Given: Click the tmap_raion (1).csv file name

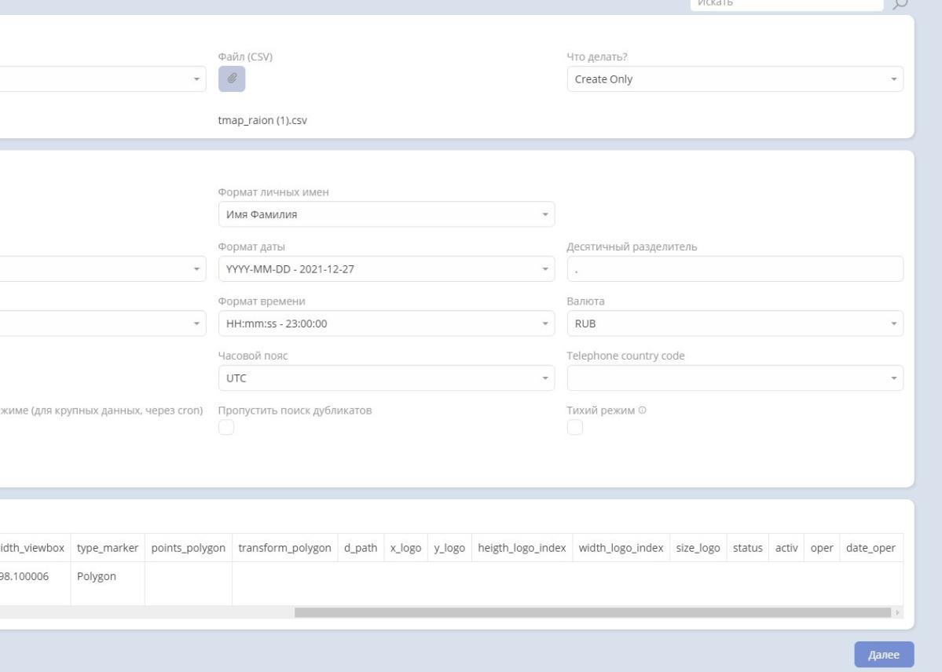Looking at the screenshot, I should [262, 121].
